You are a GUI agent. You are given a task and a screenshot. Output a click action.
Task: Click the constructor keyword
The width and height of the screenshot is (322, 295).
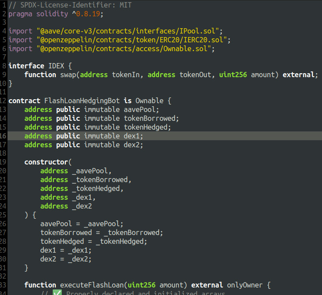coord(46,162)
